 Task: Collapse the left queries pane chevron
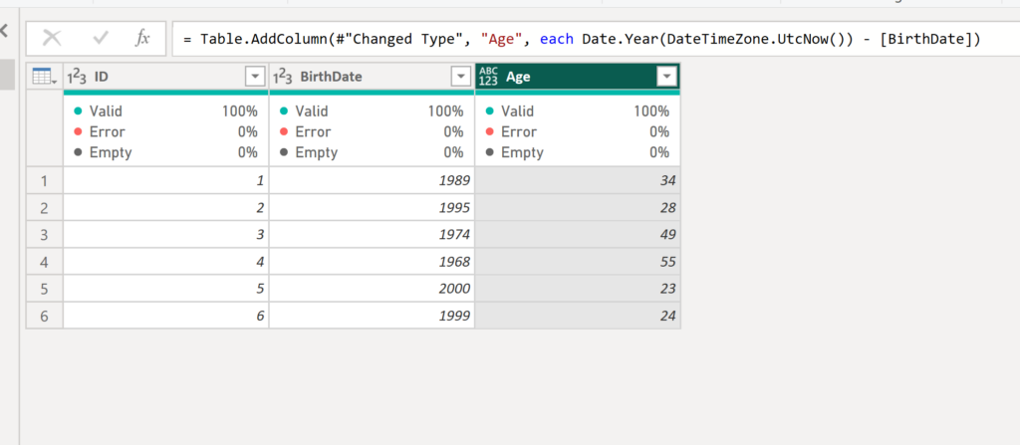4,31
